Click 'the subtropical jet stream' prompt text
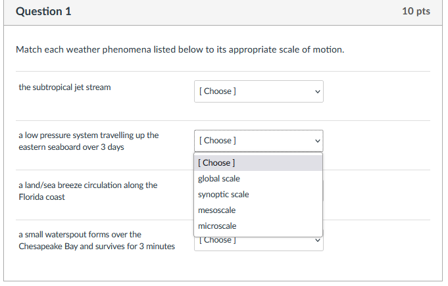Screen dimensions: 448x286 [x=64, y=87]
